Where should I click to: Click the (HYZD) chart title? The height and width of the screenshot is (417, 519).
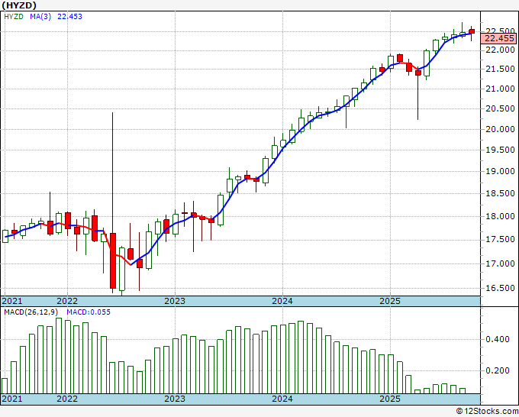tap(19, 5)
